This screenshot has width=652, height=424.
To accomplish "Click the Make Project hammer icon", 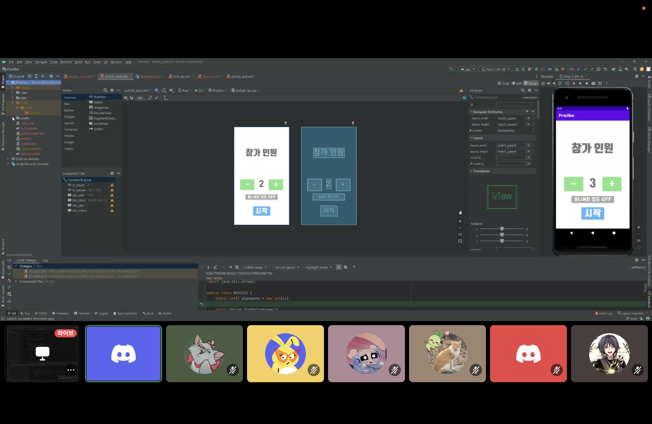I will click(x=451, y=69).
